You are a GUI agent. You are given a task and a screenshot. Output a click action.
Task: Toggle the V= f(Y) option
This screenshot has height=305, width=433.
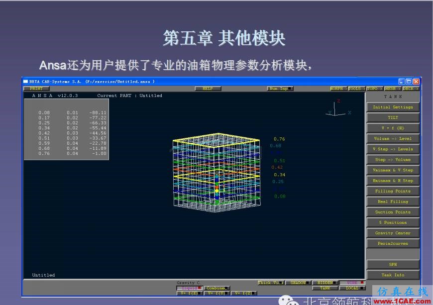217,294
